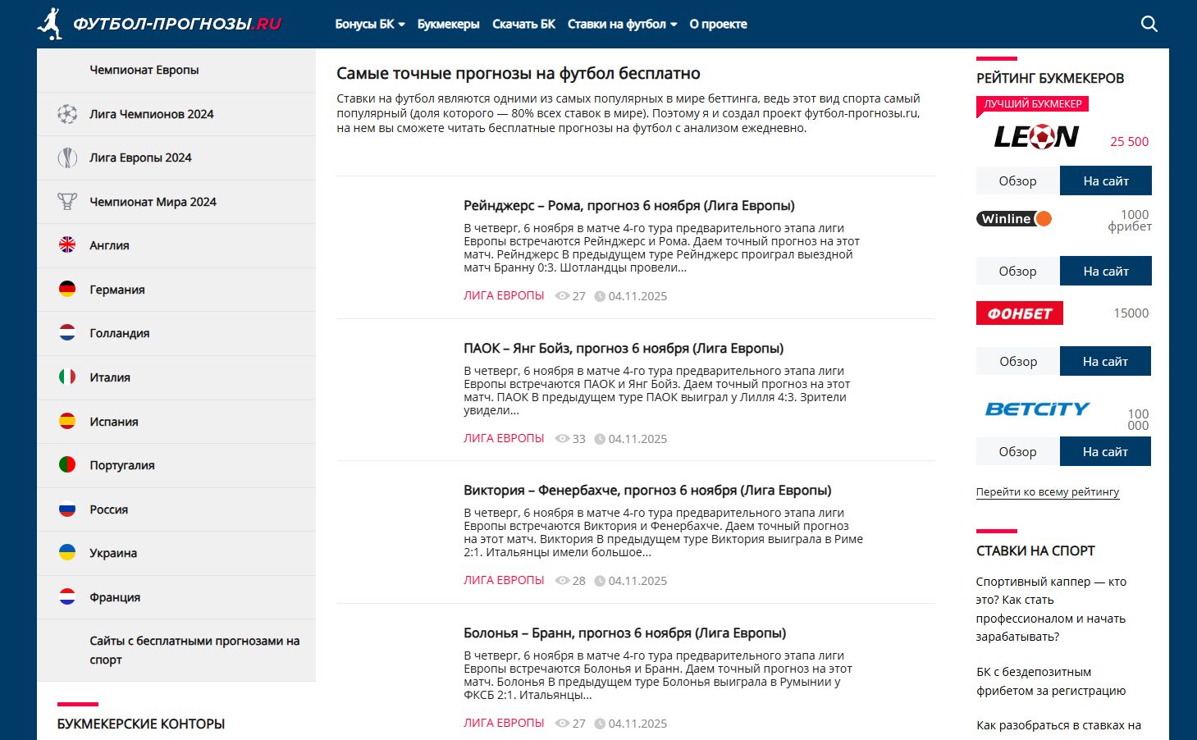This screenshot has width=1197, height=740.
Task: Click the Leon bookmaker logo
Action: click(x=1036, y=137)
